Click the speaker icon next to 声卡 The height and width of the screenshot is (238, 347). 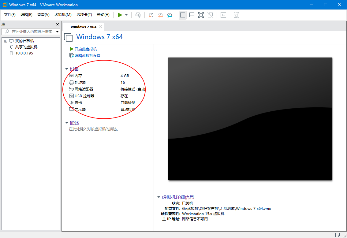(72, 102)
